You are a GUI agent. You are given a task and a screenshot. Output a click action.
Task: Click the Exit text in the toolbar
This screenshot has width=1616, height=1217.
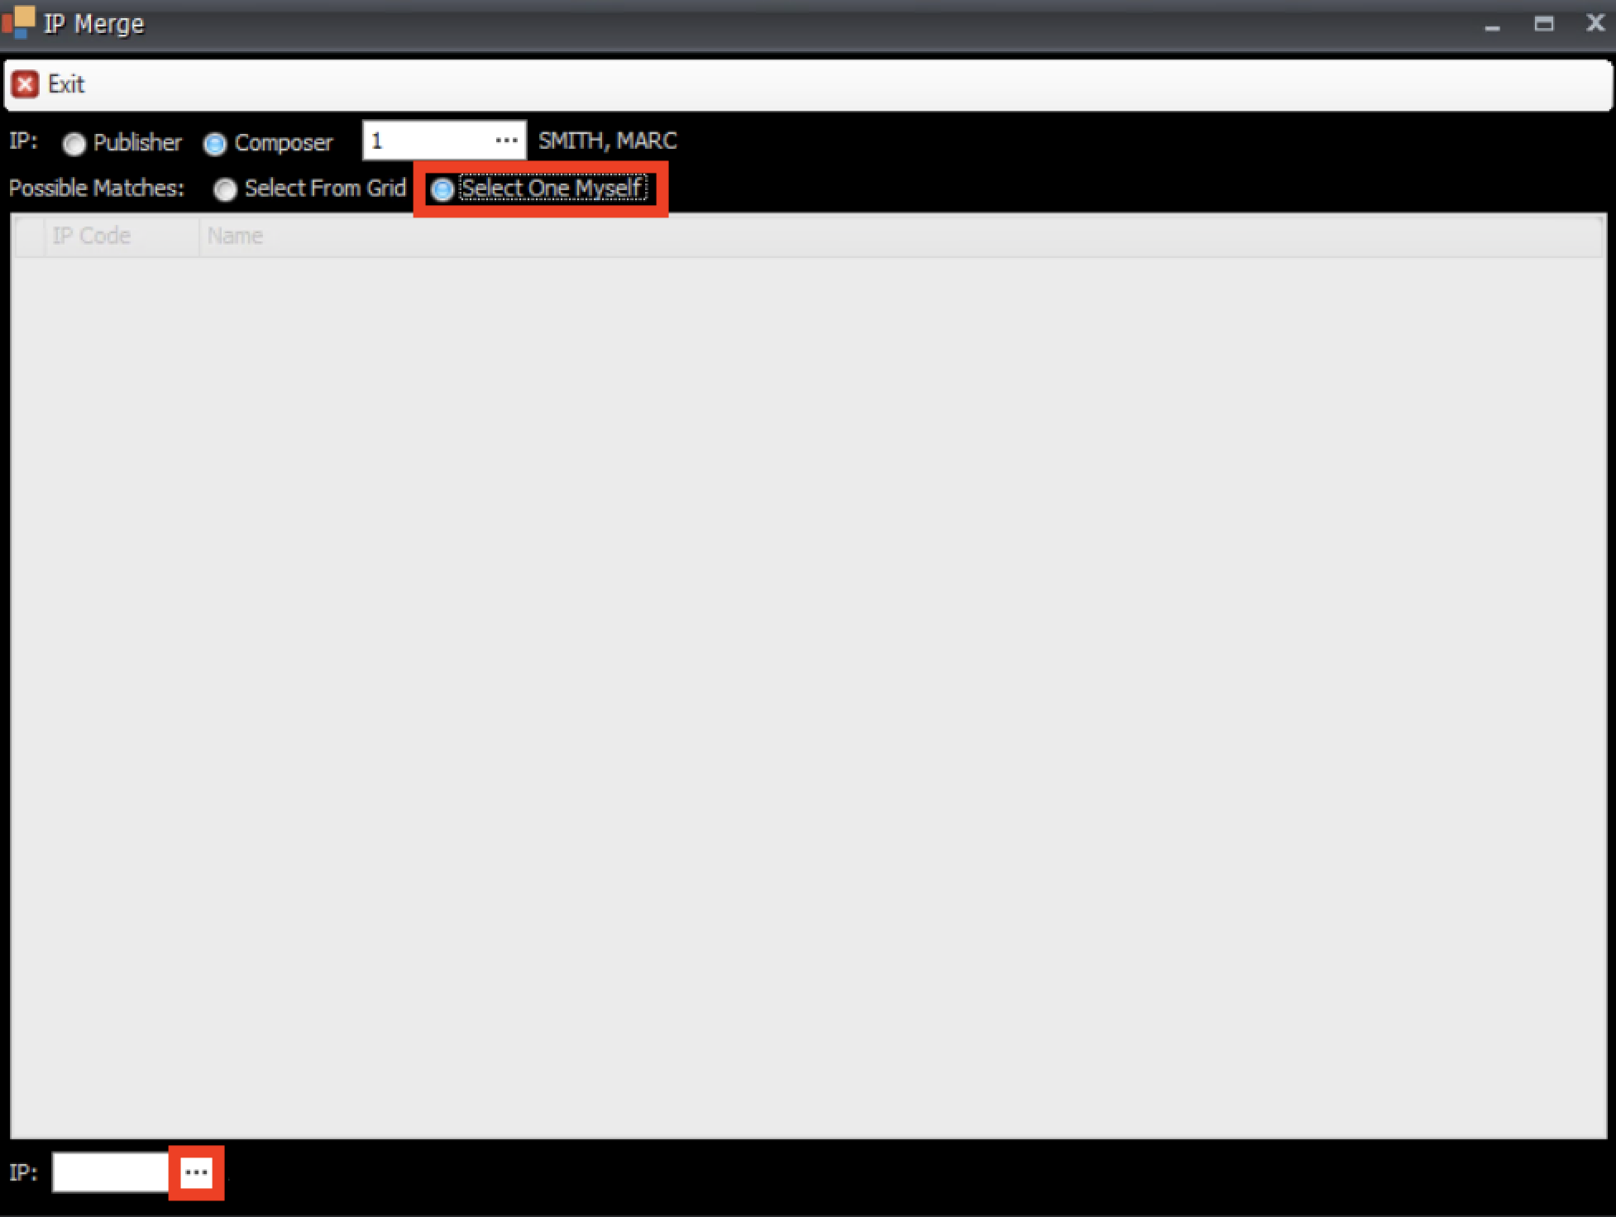(66, 84)
